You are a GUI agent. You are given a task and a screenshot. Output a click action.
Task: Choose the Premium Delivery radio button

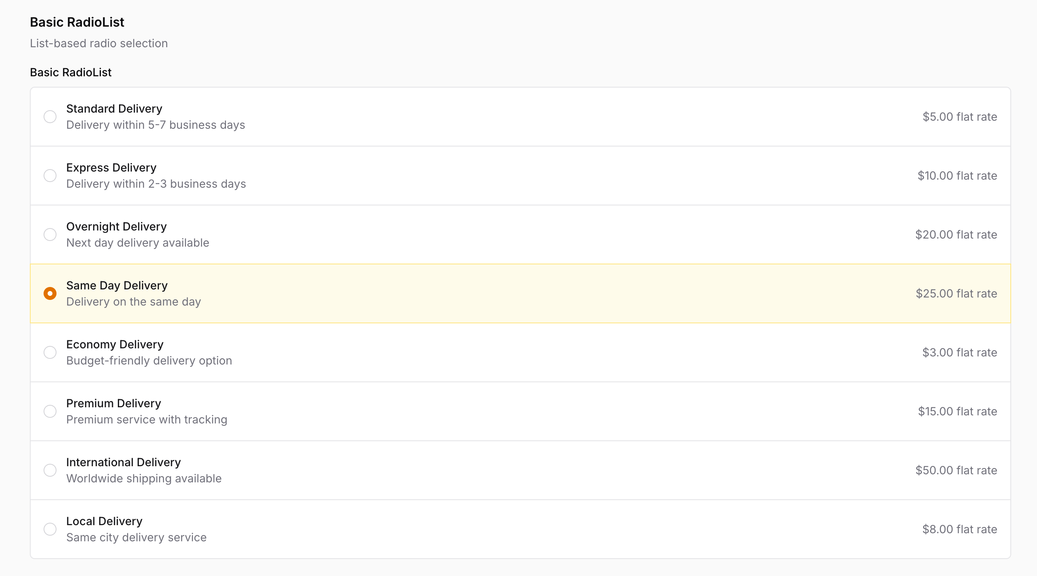(x=50, y=411)
